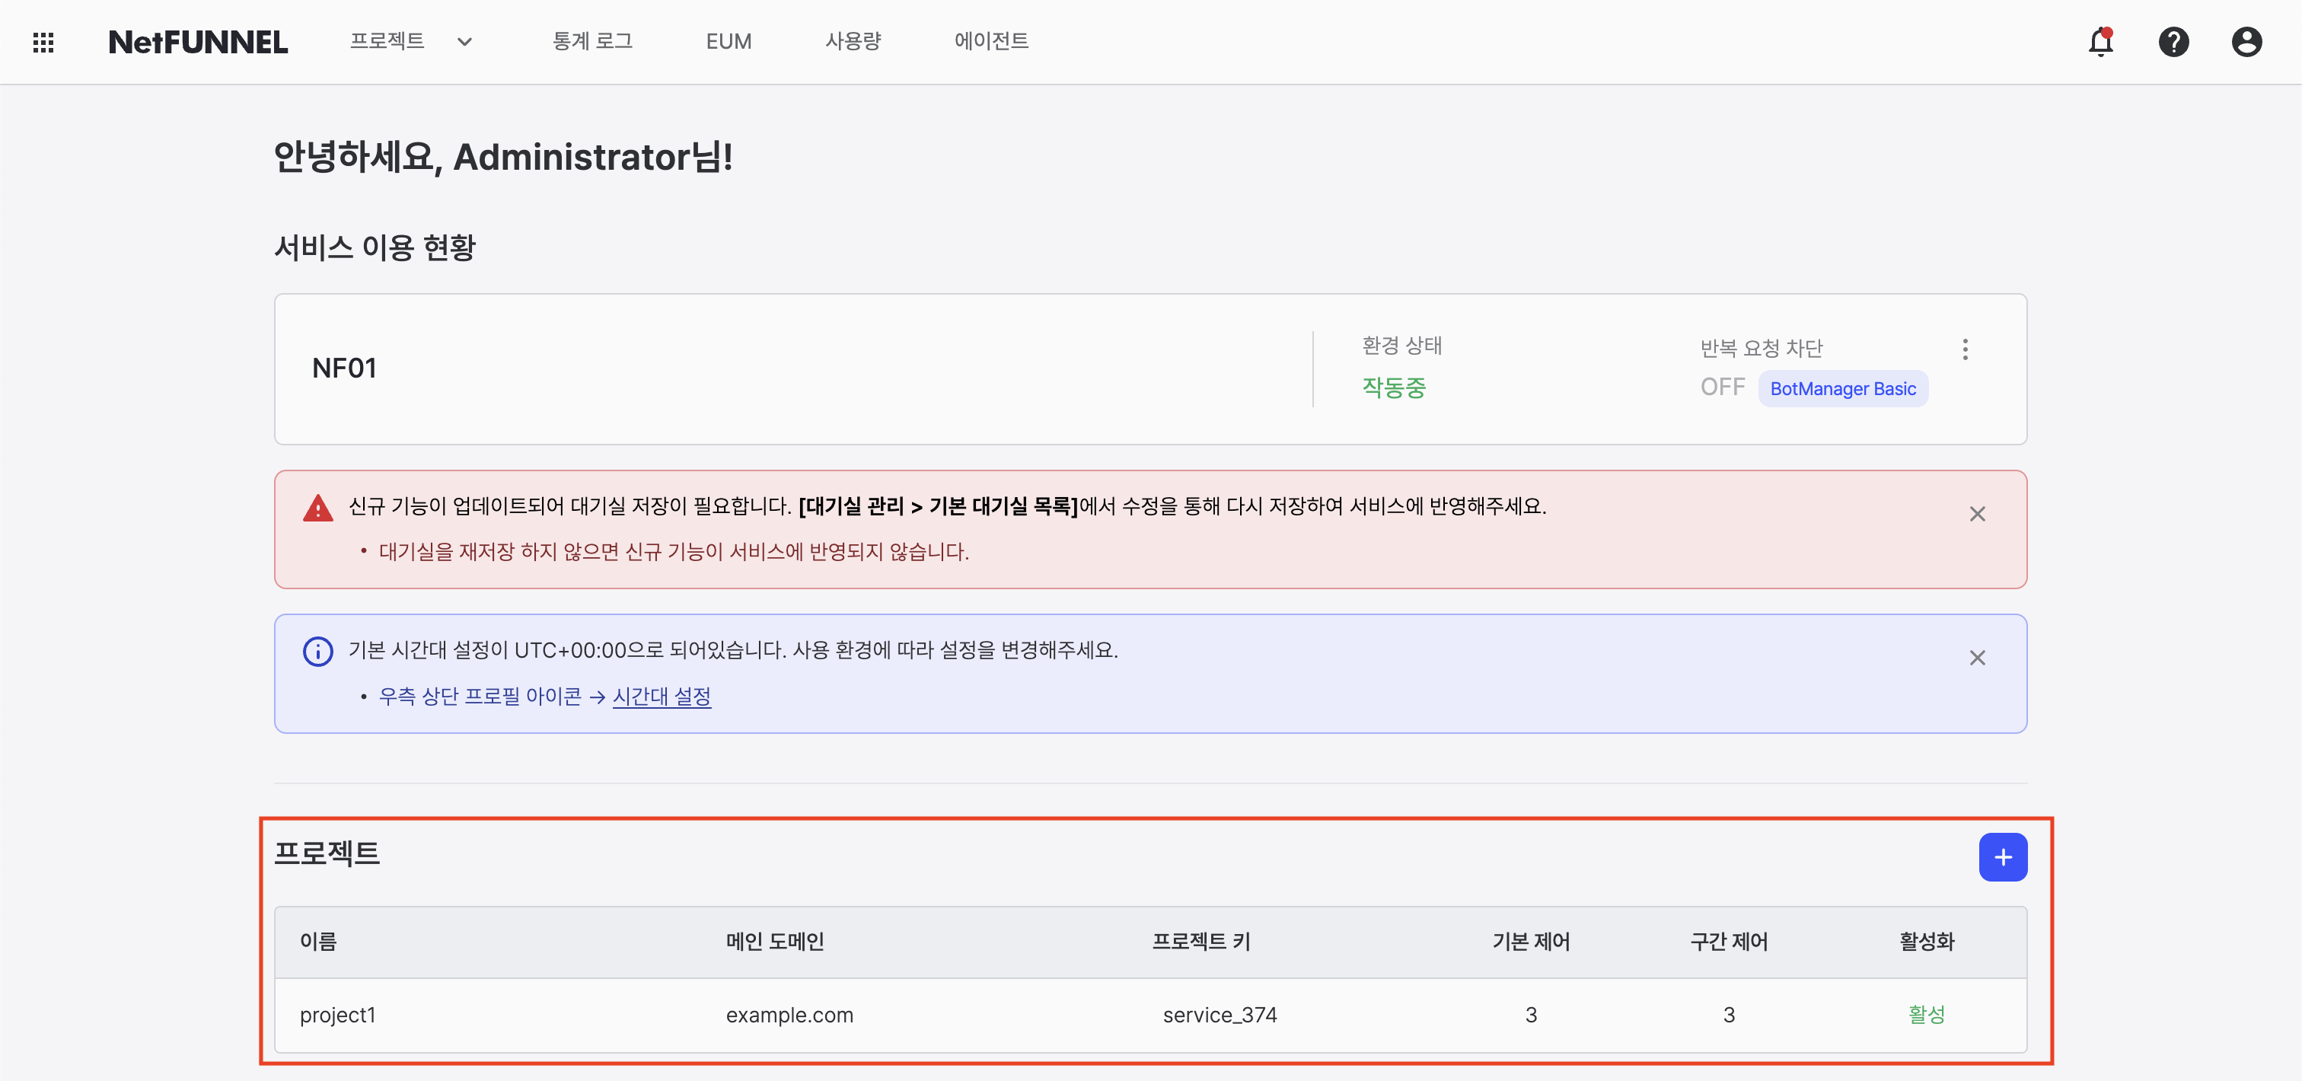Dismiss the blue timezone notice banner
This screenshot has height=1081, width=2302.
tap(1978, 658)
